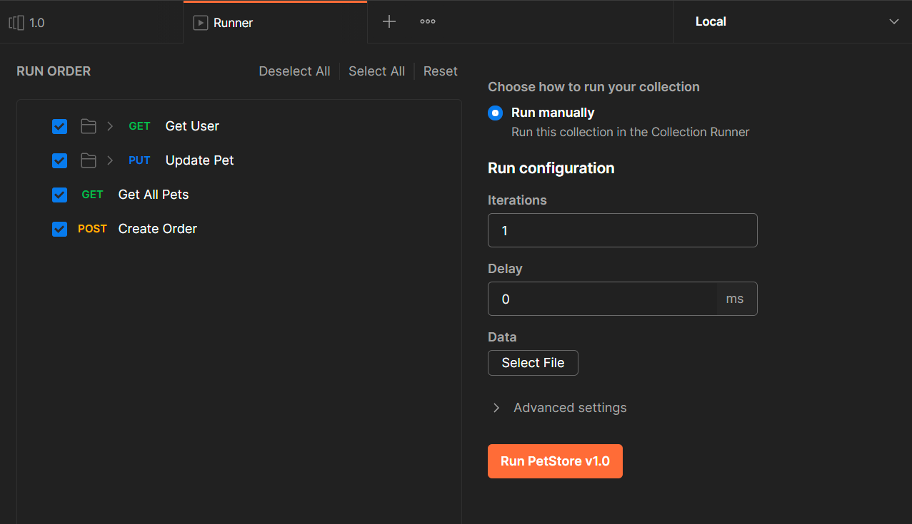Select the Run manually radio option
This screenshot has width=912, height=524.
(x=495, y=113)
